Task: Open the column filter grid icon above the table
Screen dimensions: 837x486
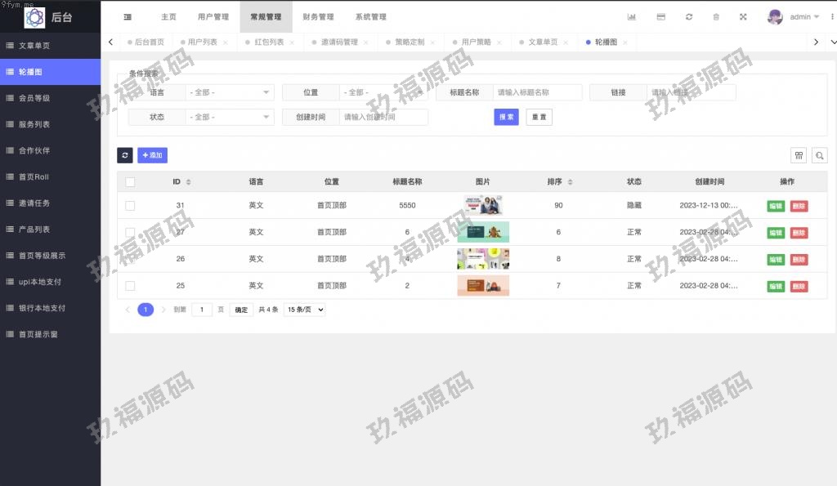Action: (799, 155)
